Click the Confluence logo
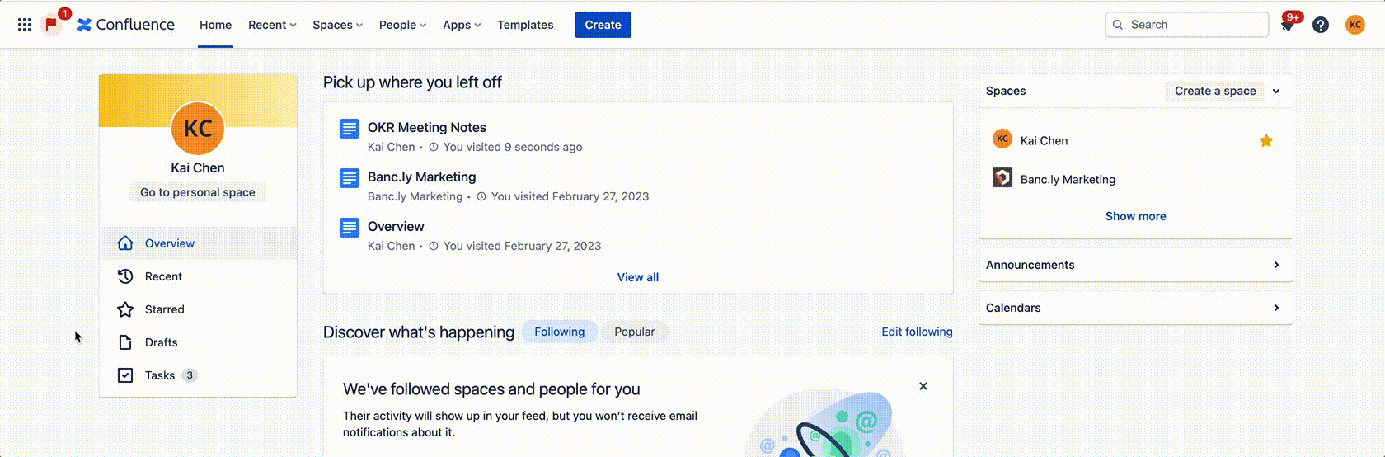1385x457 pixels. coord(126,25)
